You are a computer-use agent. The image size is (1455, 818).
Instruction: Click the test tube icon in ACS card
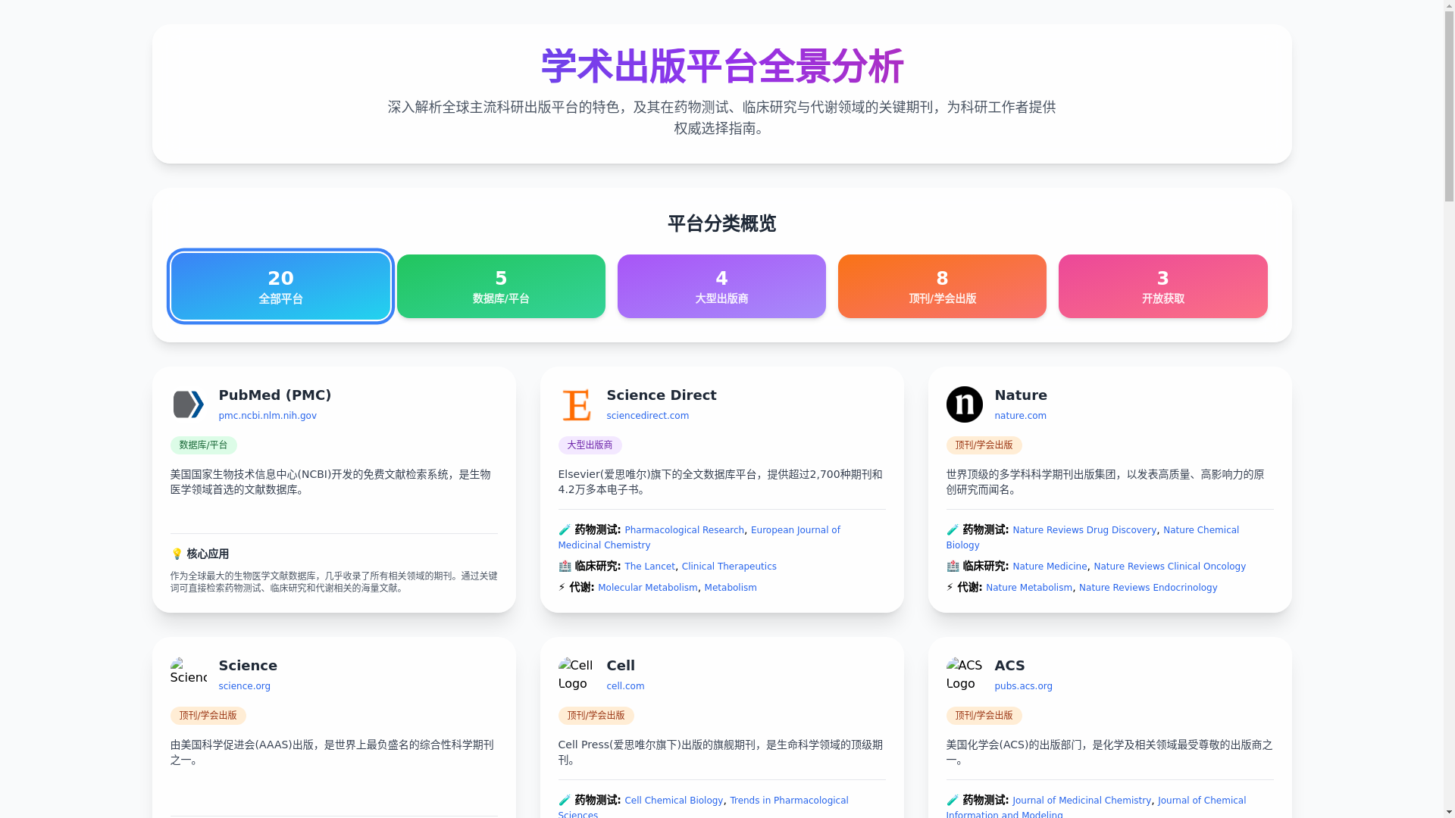[x=953, y=801]
